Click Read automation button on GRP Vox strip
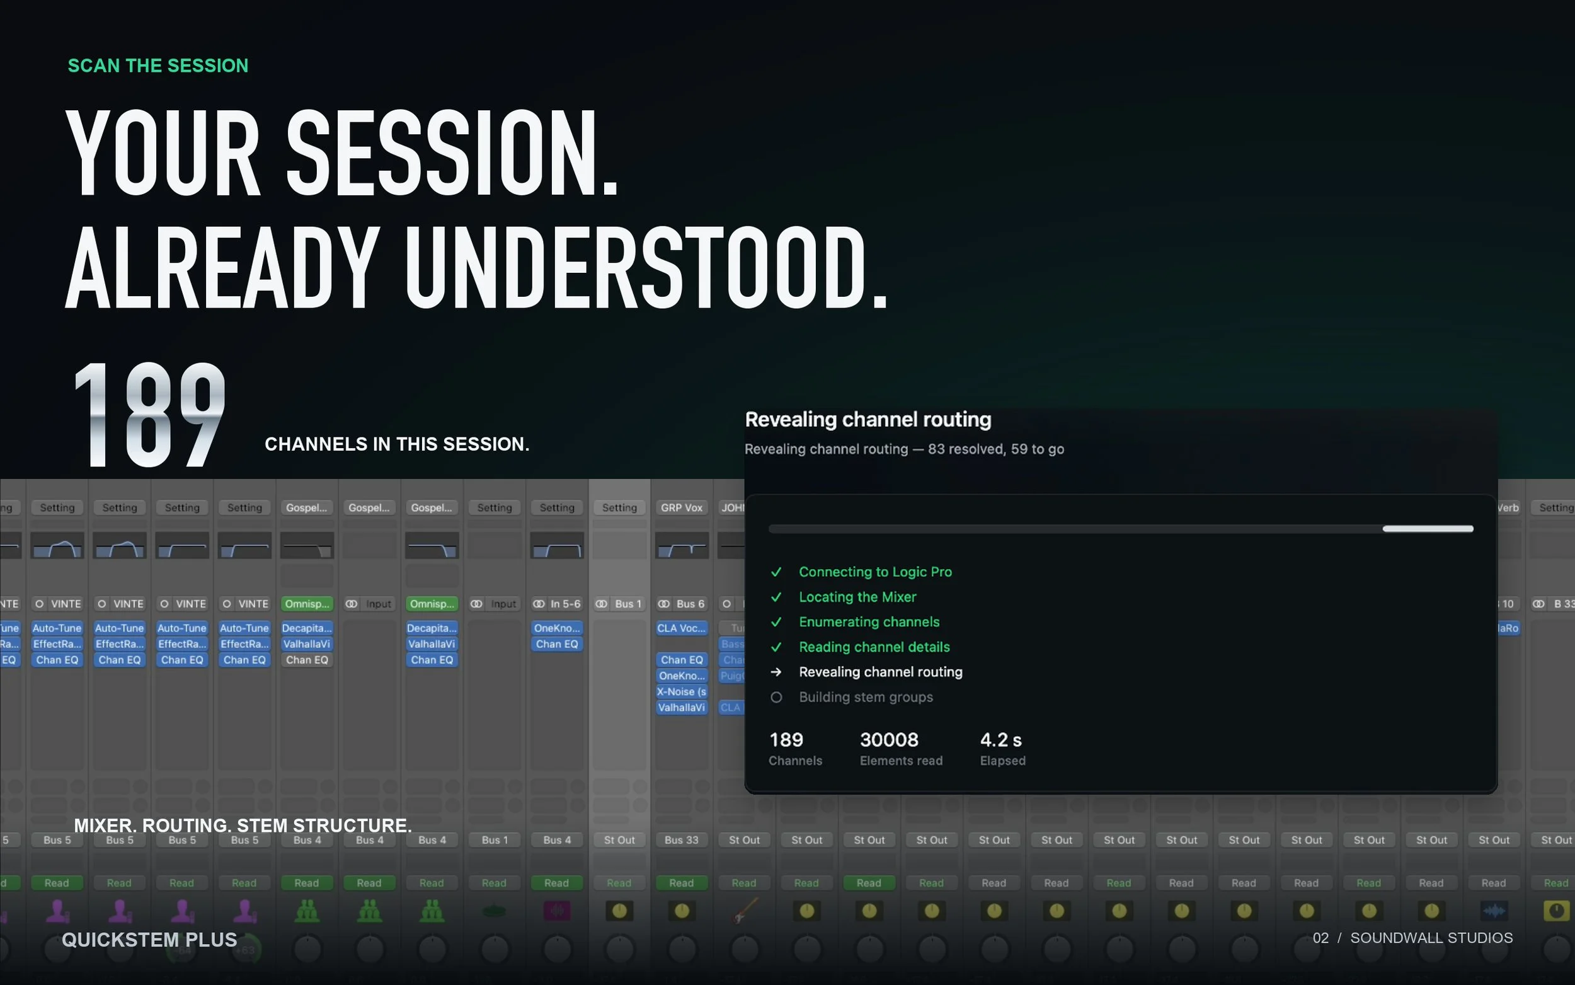The image size is (1575, 985). coord(682,883)
